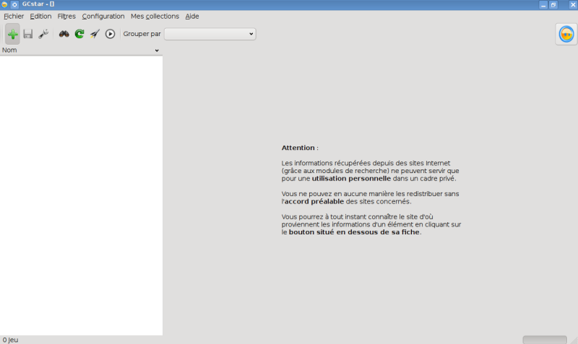Image resolution: width=578 pixels, height=344 pixels.
Task: Open the Mes collections menu
Action: (155, 16)
